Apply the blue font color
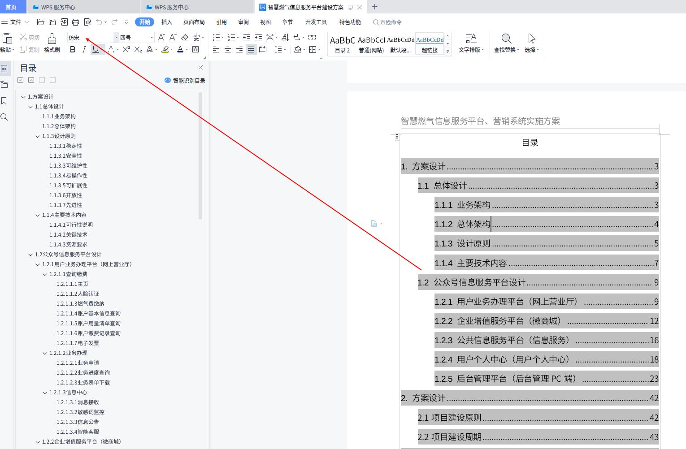 pyautogui.click(x=180, y=49)
